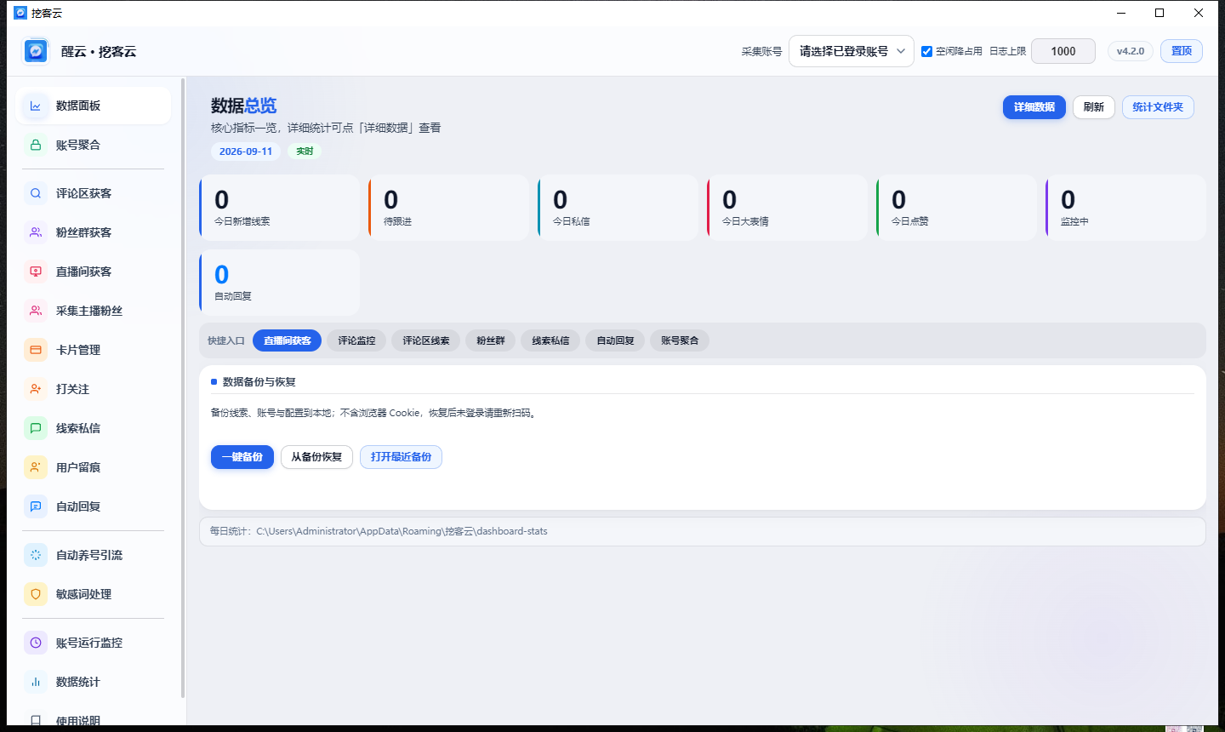The height and width of the screenshot is (732, 1225).
Task: Open the 统计文件夹 button
Action: pyautogui.click(x=1158, y=107)
